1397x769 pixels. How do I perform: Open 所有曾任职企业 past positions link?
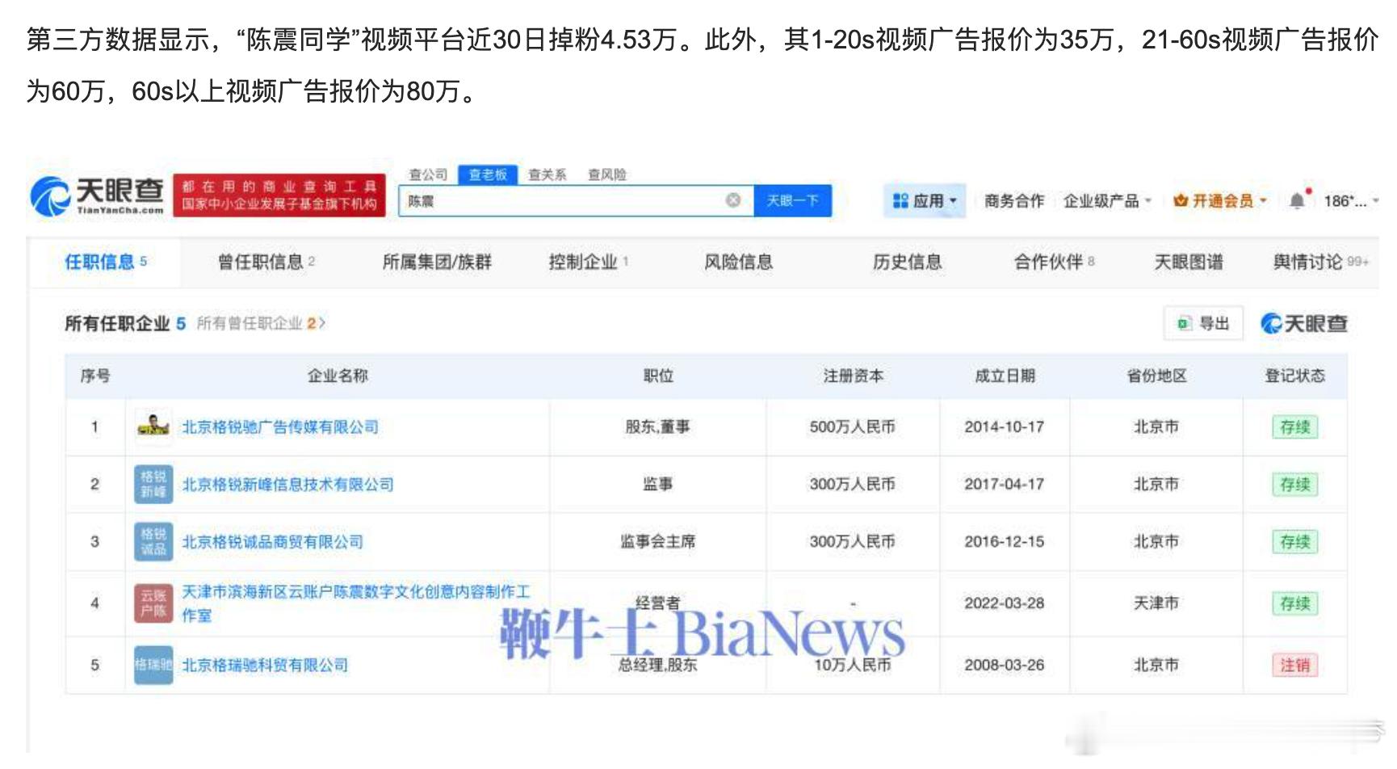[250, 322]
